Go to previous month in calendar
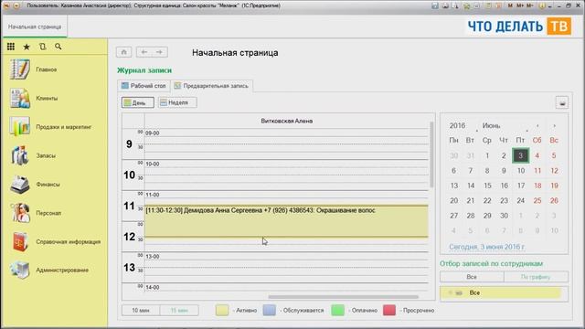 537,126
